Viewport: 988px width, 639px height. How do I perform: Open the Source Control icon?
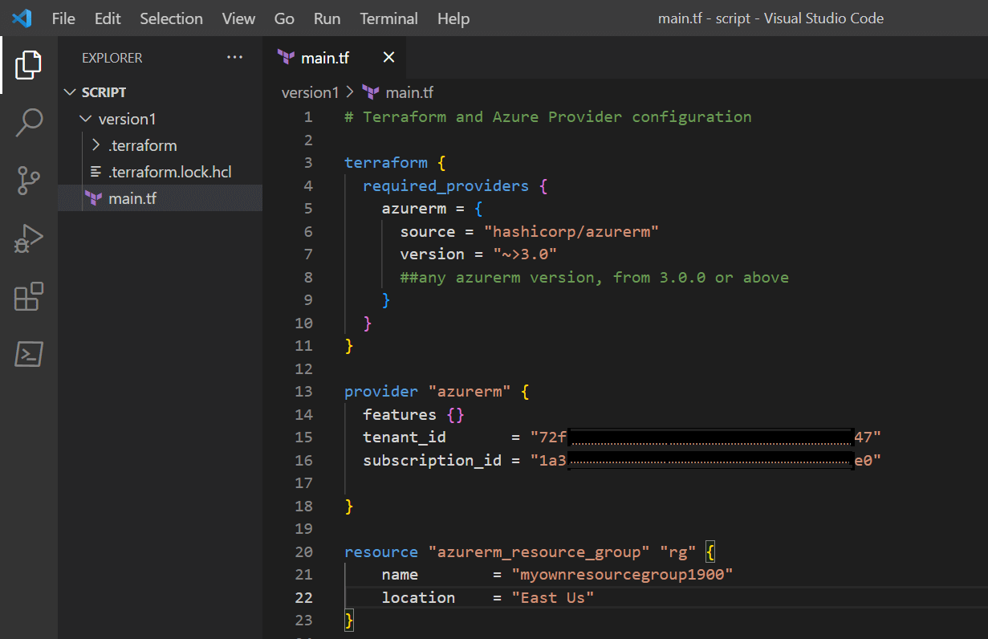click(x=28, y=181)
